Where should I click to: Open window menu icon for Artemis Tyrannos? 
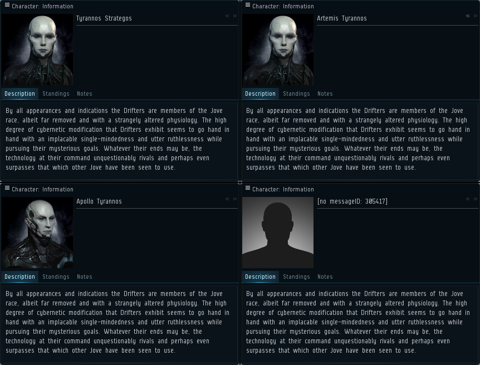248,5
